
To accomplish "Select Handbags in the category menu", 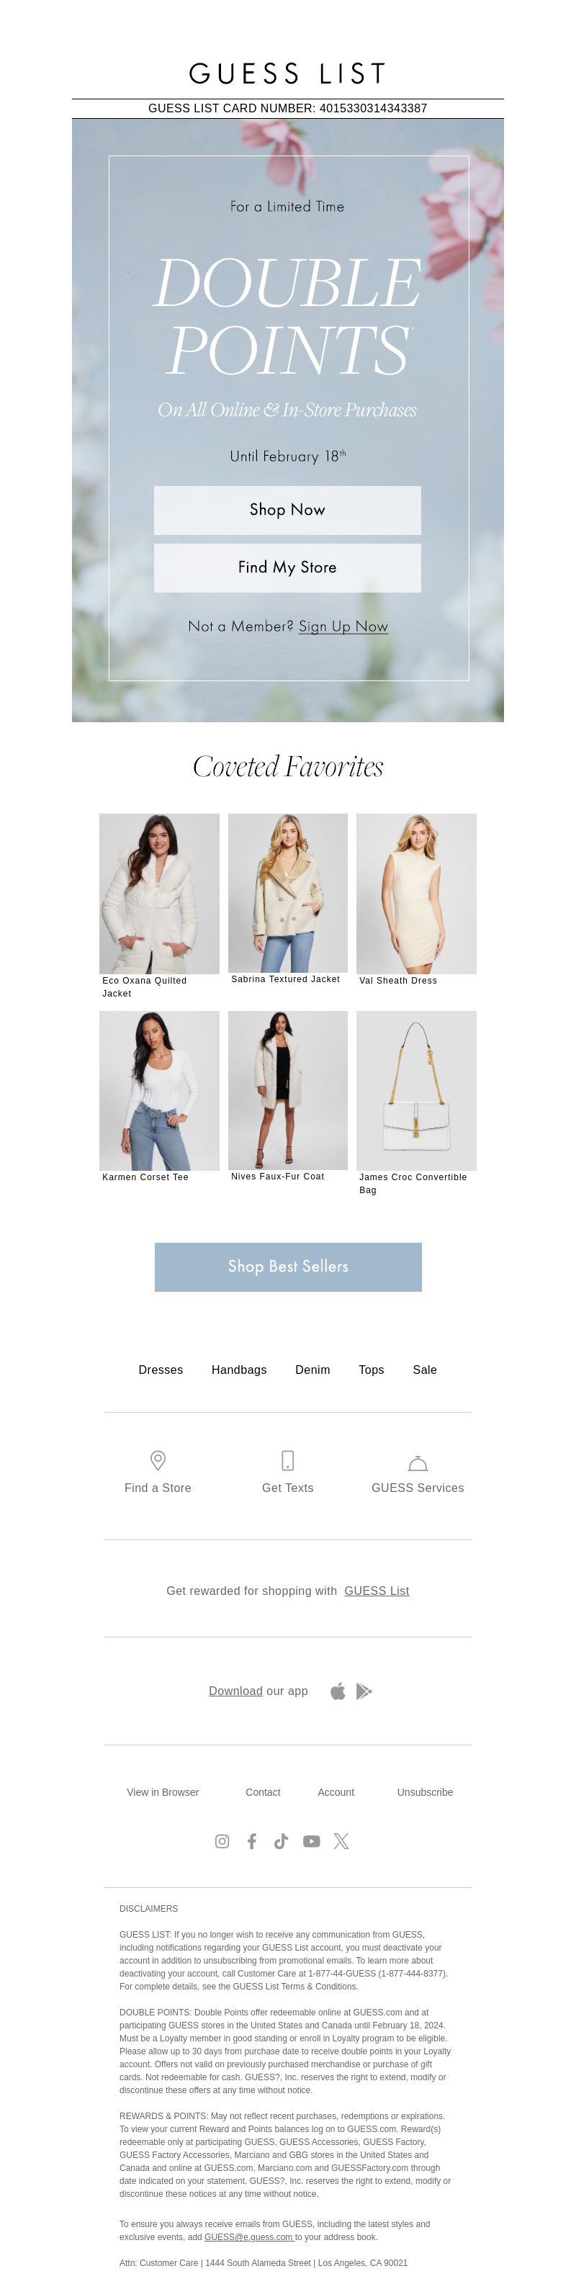I will tap(239, 1370).
